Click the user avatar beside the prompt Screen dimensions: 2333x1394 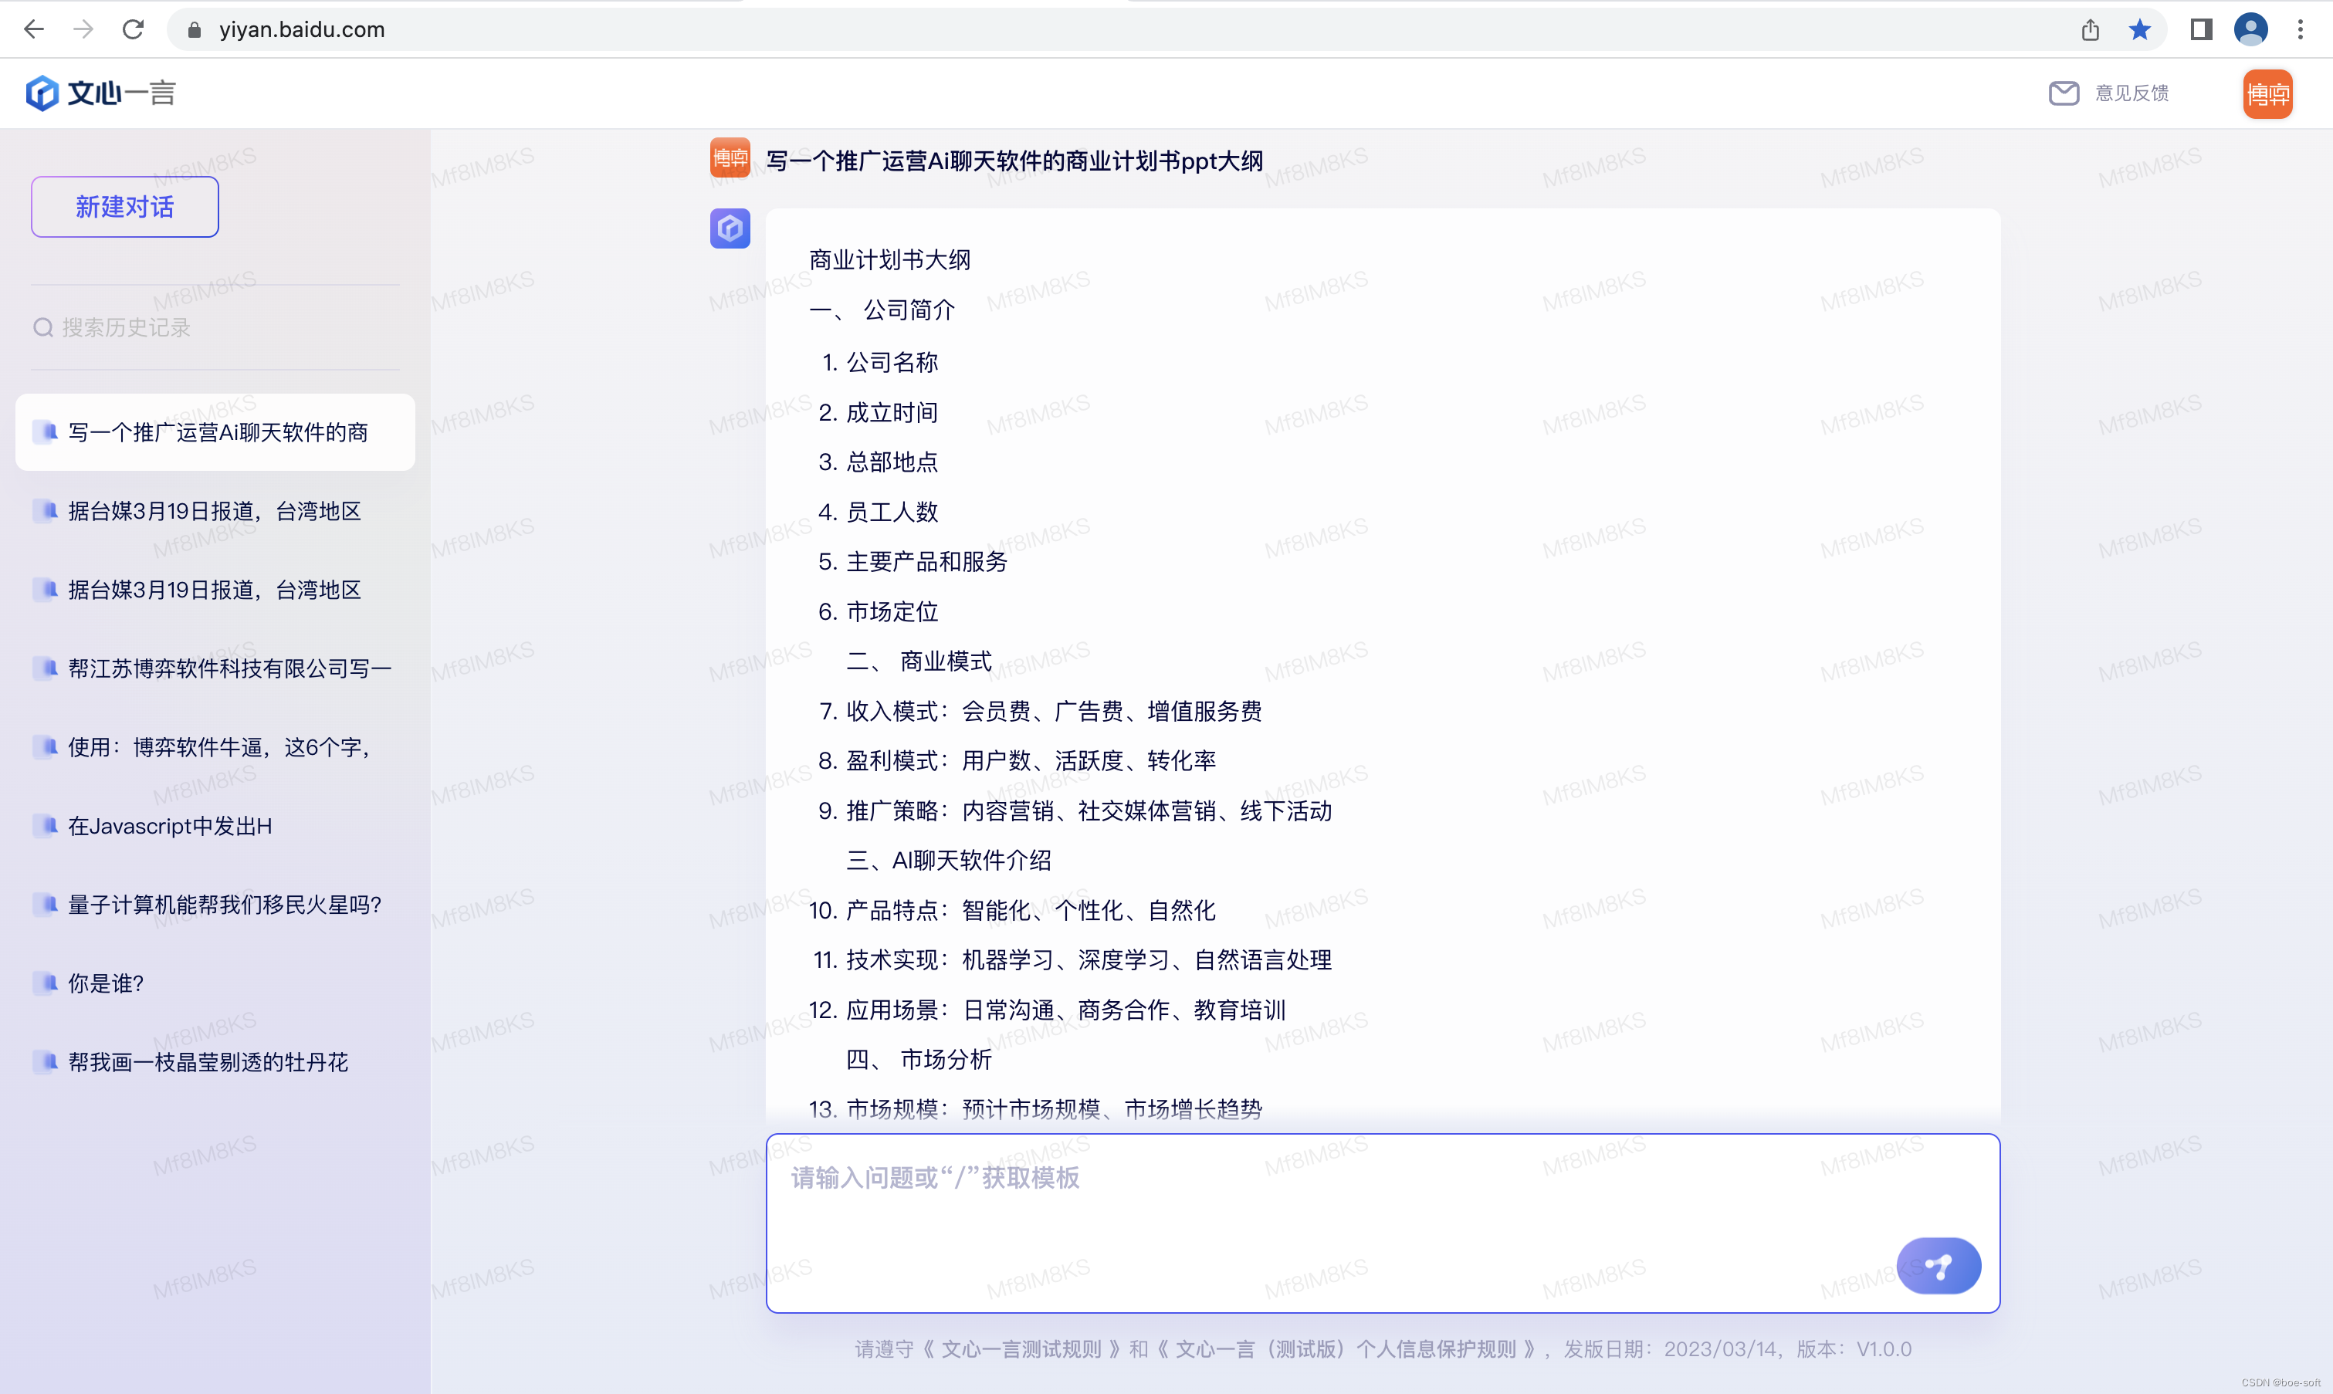click(x=730, y=157)
